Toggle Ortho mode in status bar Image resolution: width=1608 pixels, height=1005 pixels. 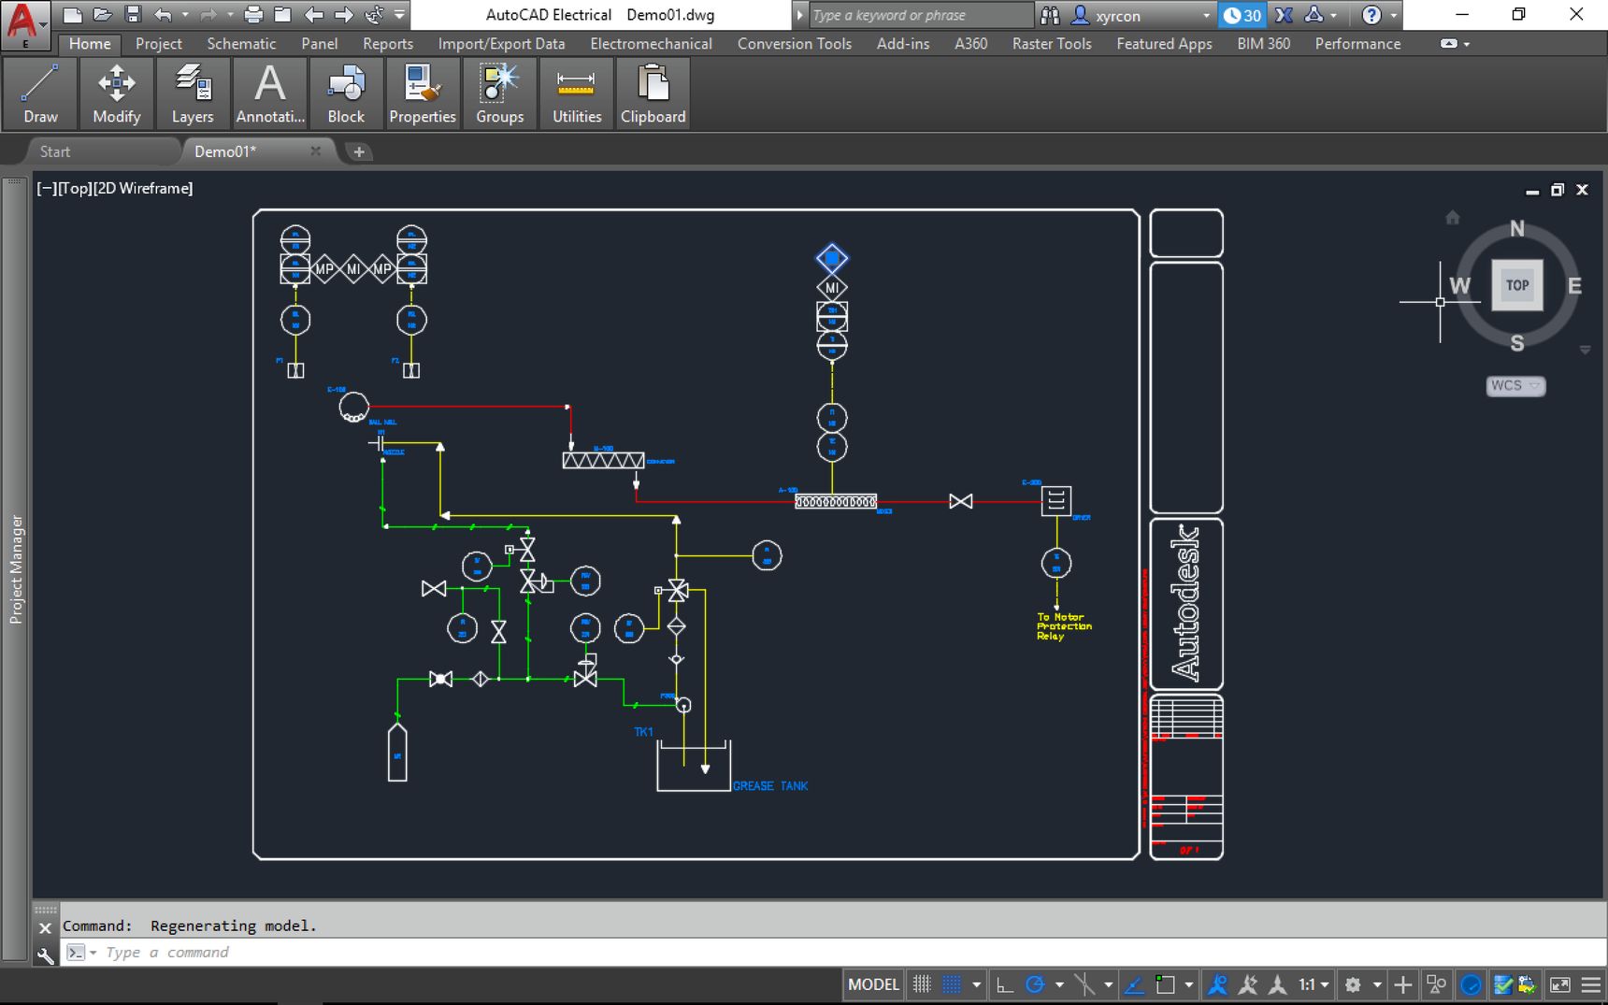point(1005,984)
